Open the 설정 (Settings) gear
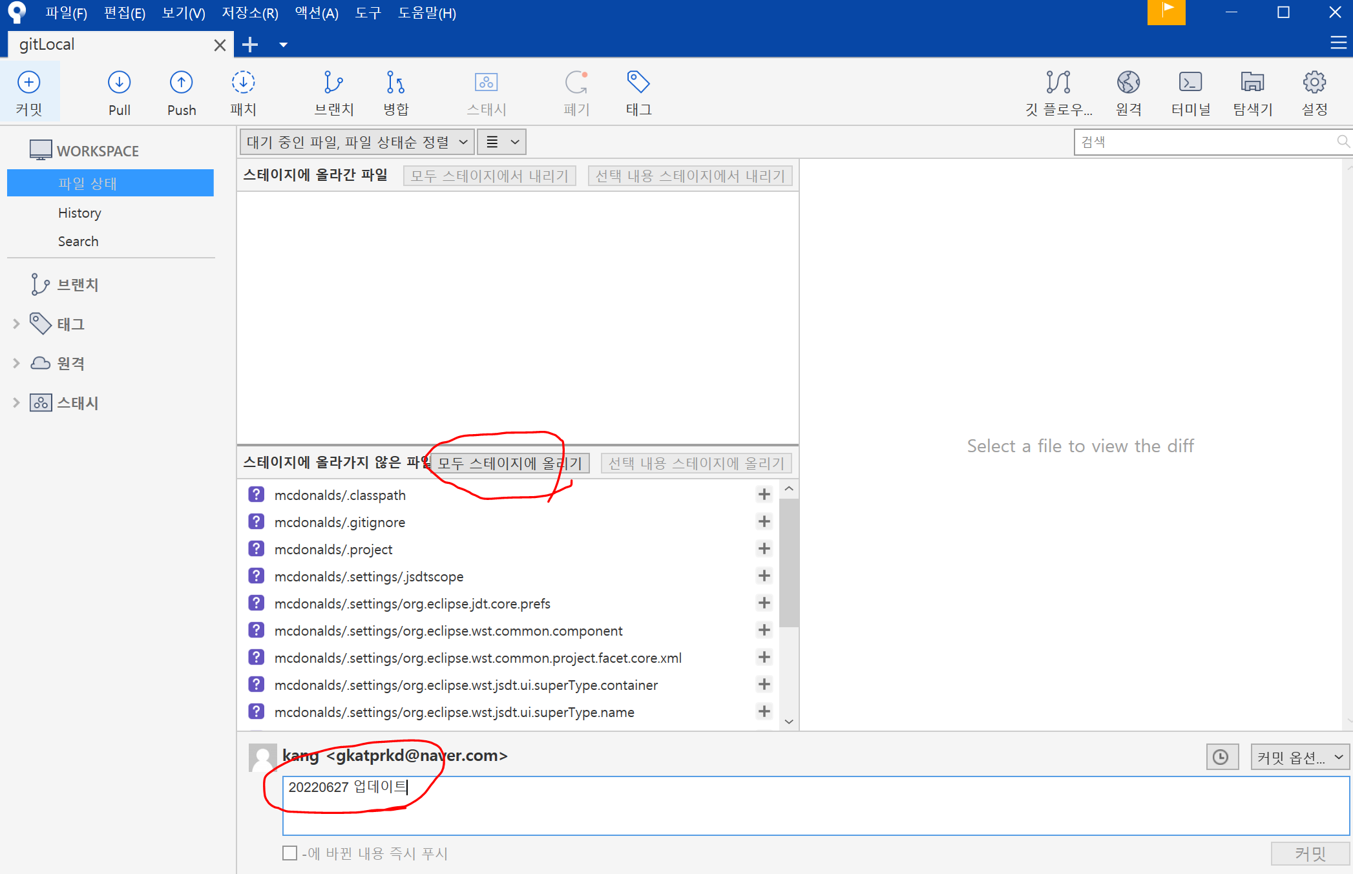The width and height of the screenshot is (1353, 874). (1315, 92)
